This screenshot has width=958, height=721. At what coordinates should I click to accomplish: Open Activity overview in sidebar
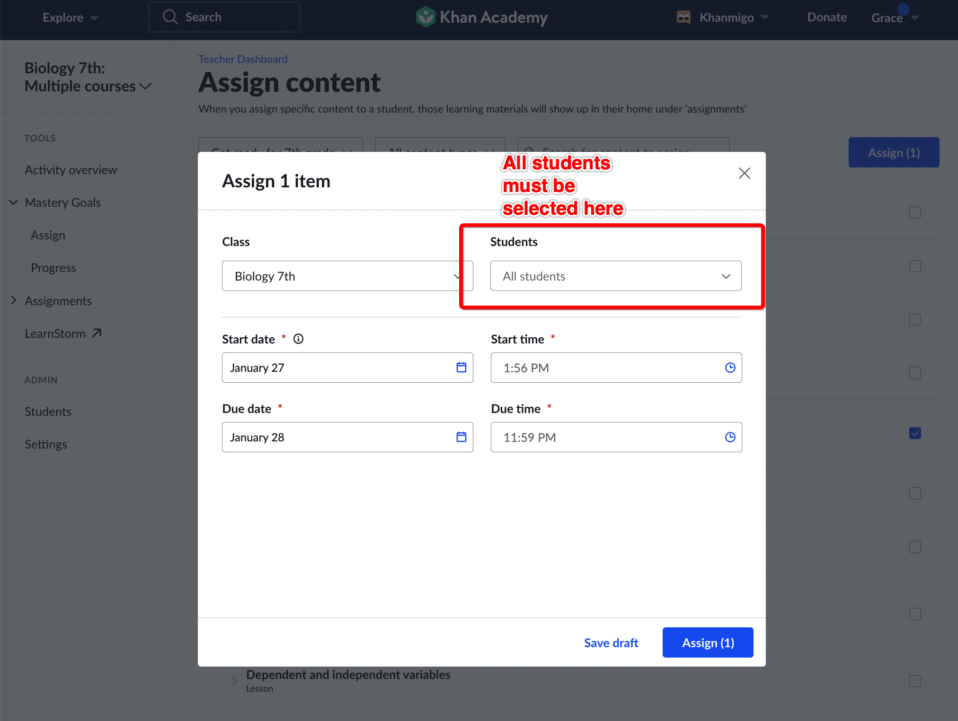coord(71,170)
